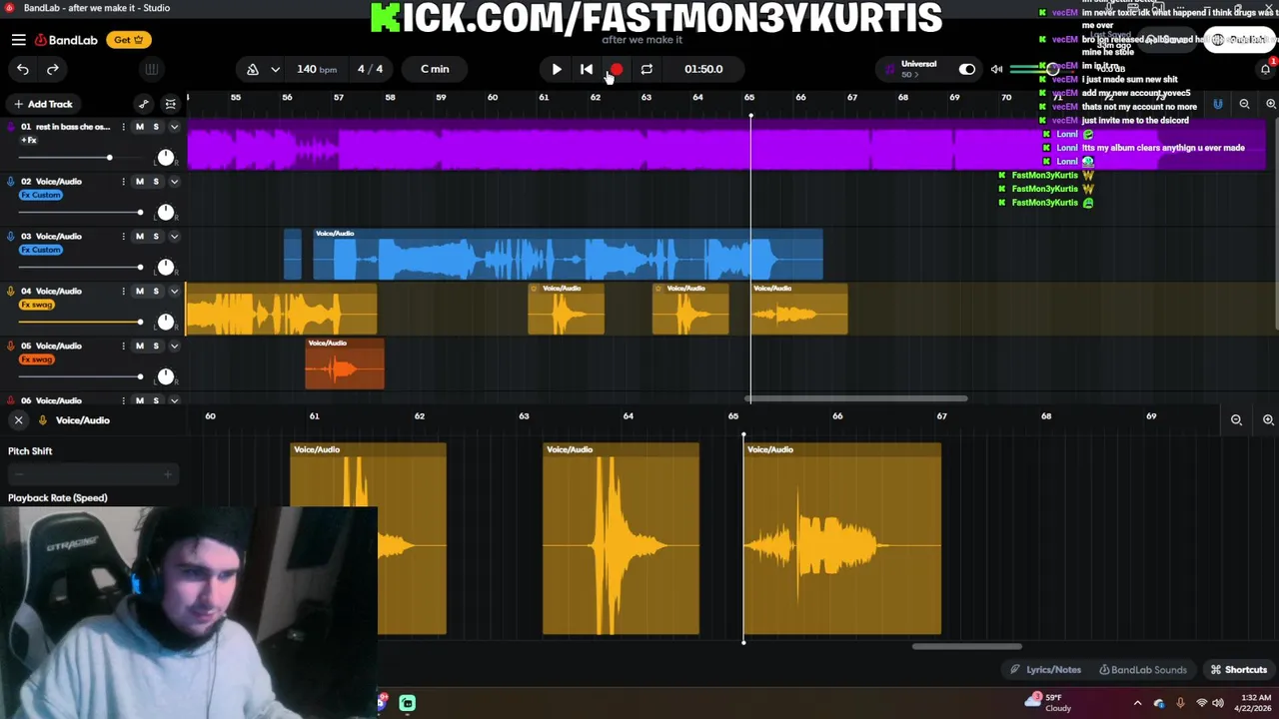Close the Voice/Audio editor panel

[x=18, y=420]
